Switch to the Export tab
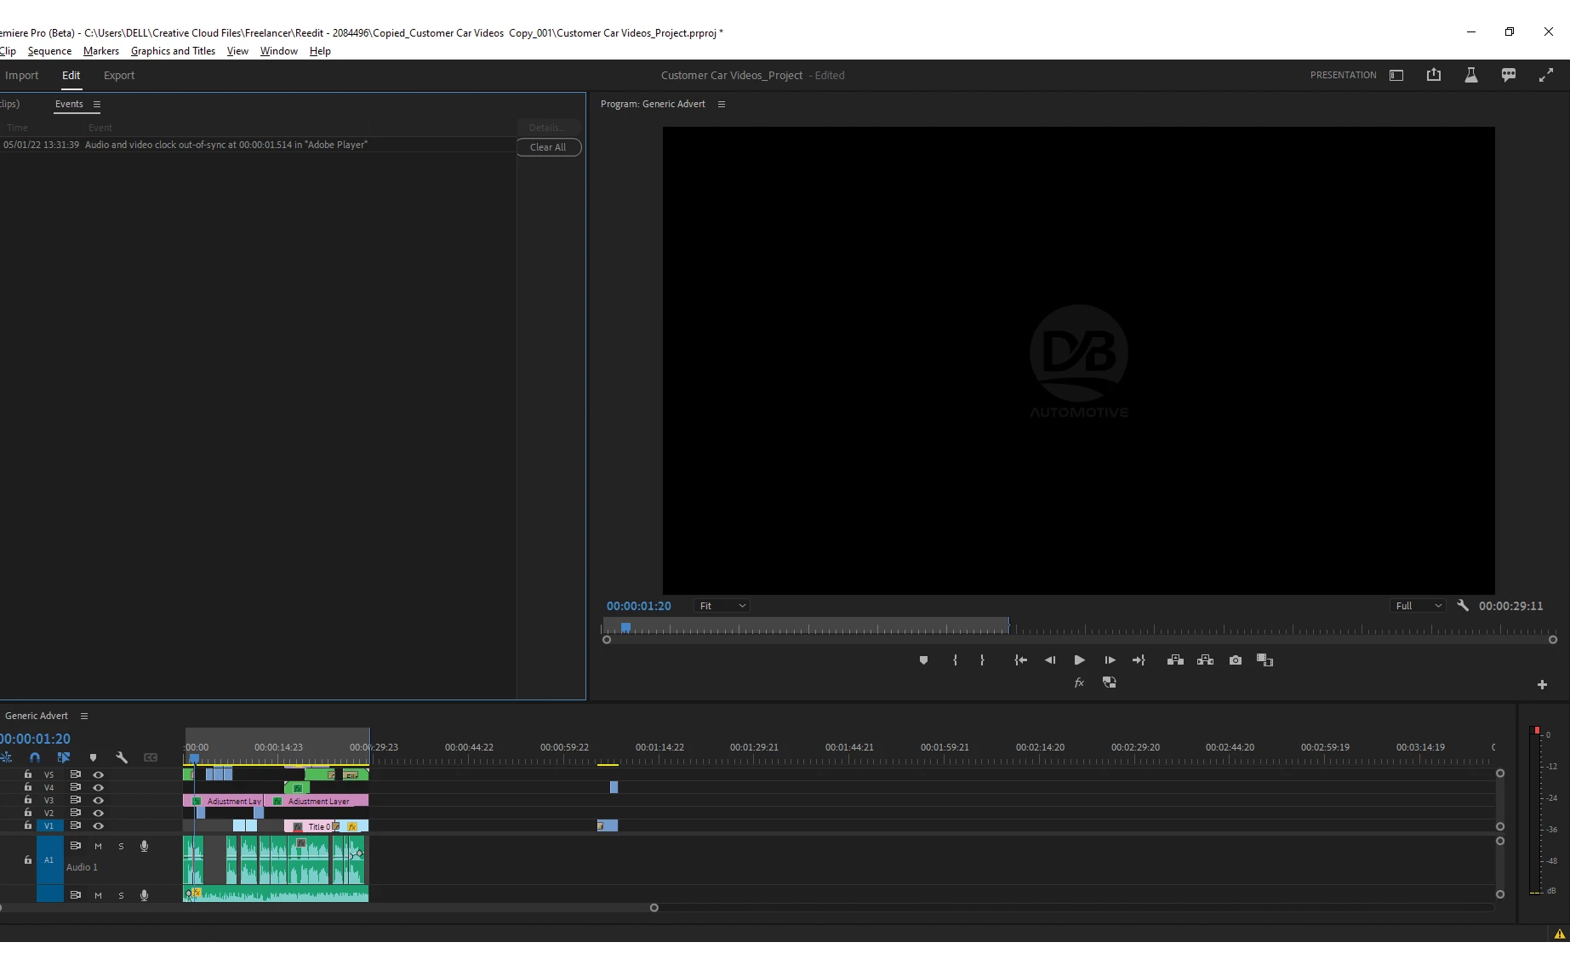 click(x=119, y=76)
